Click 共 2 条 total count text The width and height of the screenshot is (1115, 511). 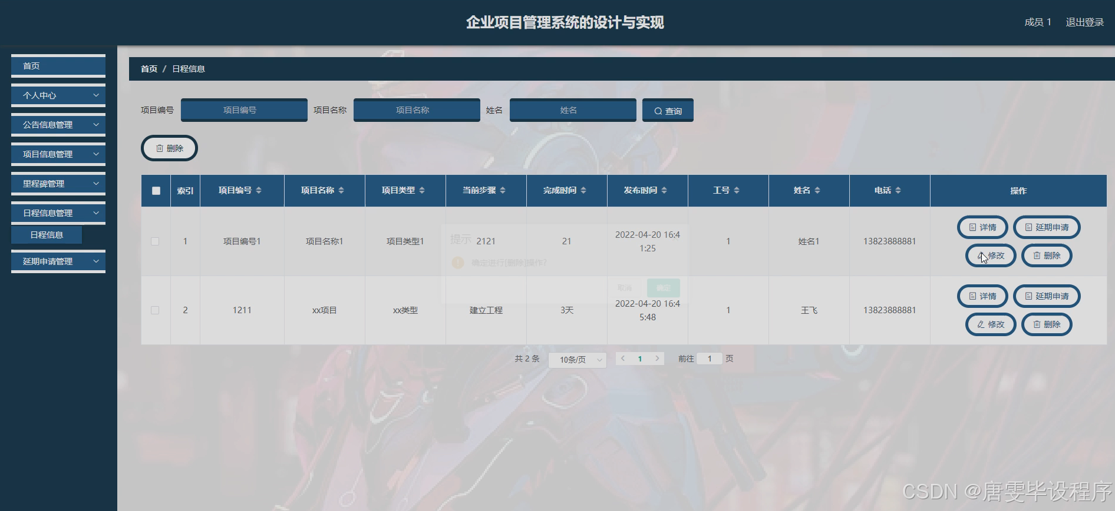(x=527, y=359)
